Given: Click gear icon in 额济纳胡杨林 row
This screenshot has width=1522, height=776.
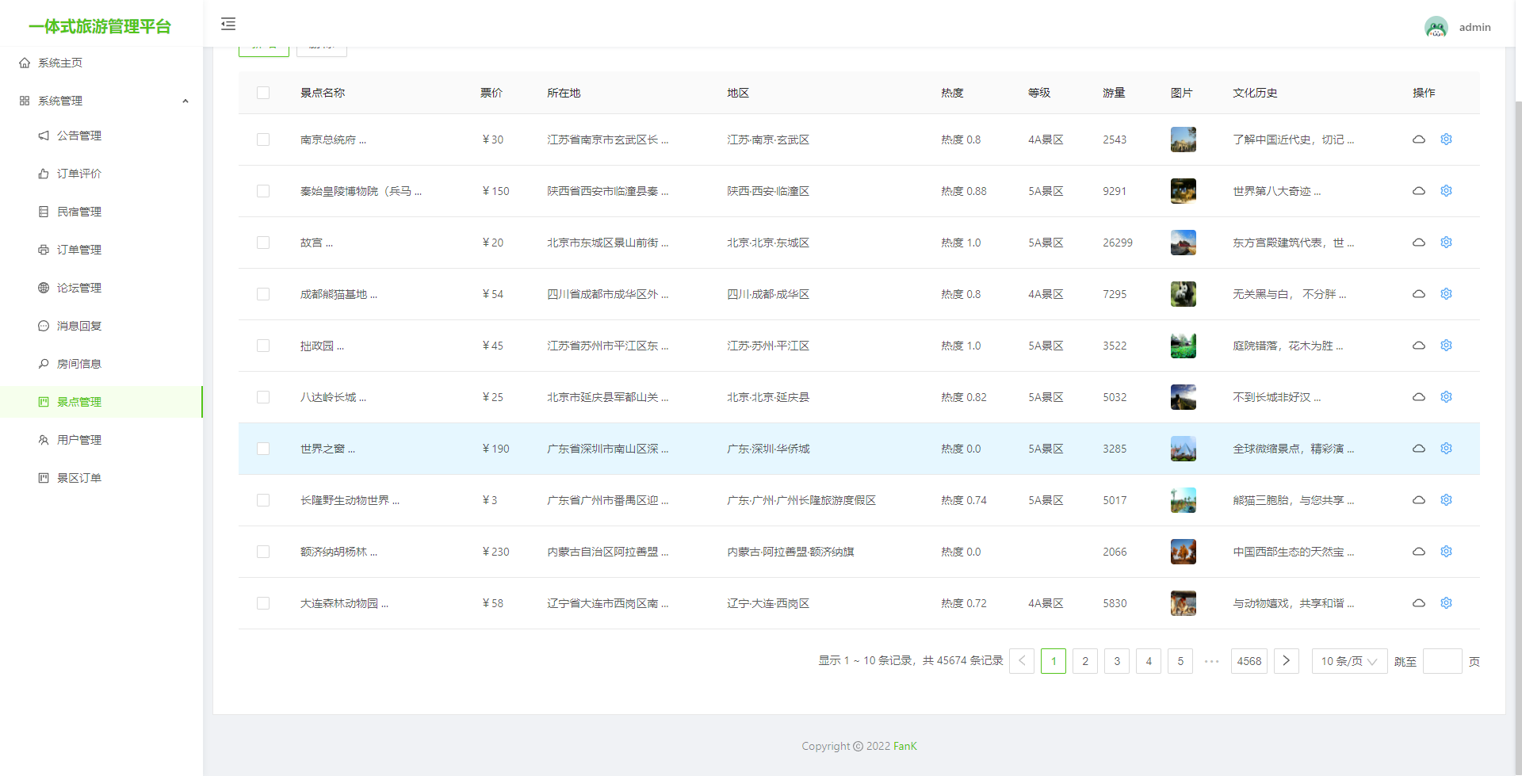Looking at the screenshot, I should point(1446,552).
